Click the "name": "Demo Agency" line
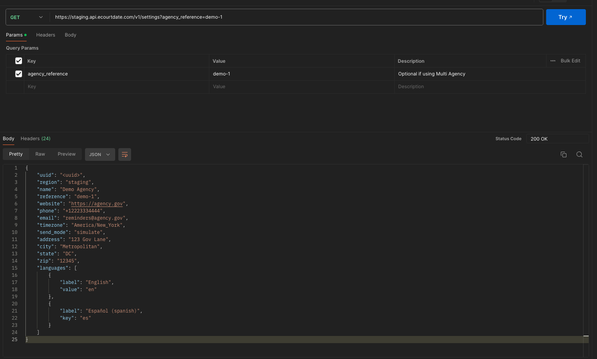597x359 pixels. [x=68, y=189]
